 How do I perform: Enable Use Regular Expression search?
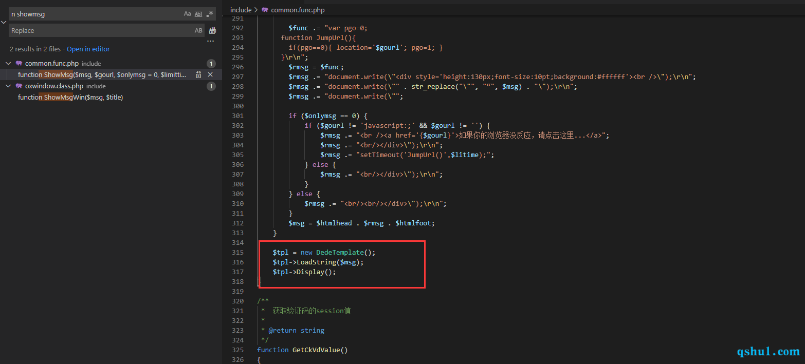click(210, 14)
